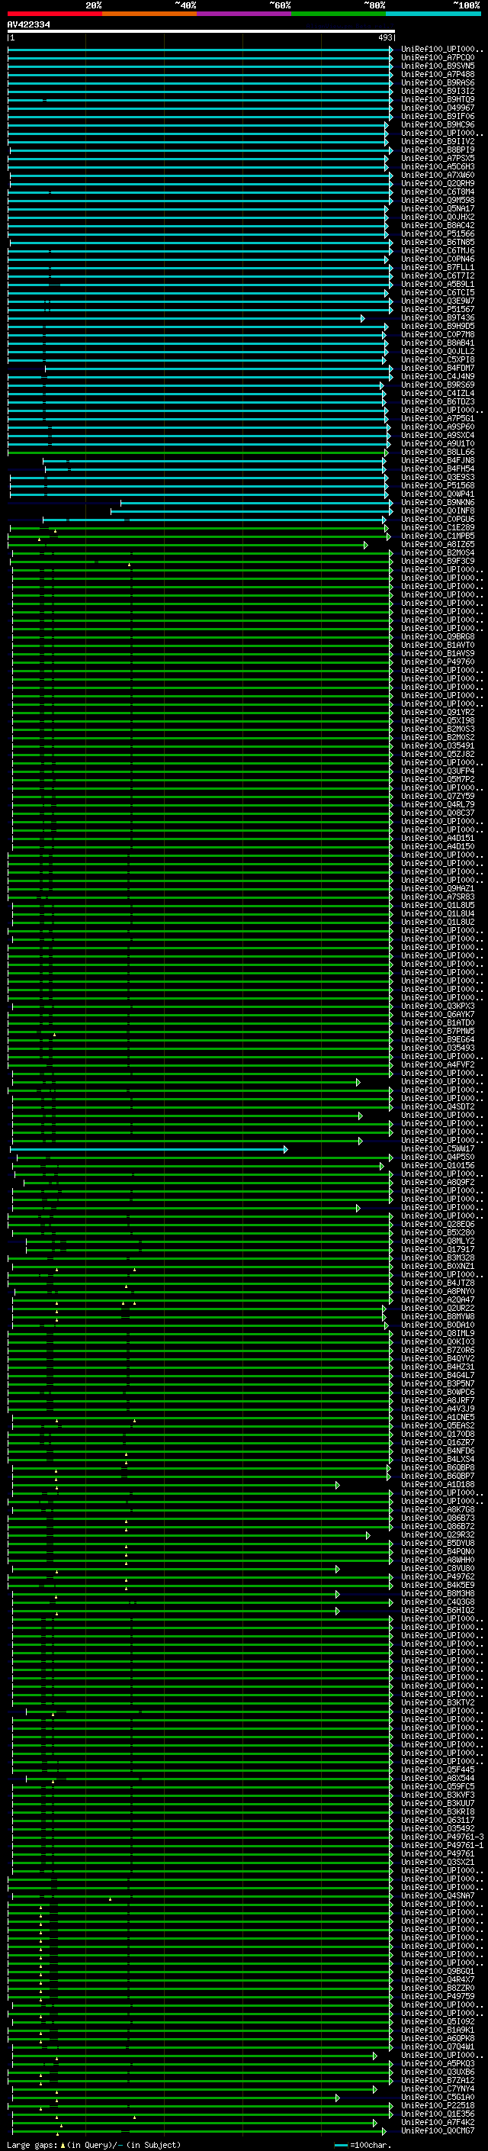Click label UniRef100_A7SR83
Viewport: 488px width, 2151px height.
tap(438, 897)
